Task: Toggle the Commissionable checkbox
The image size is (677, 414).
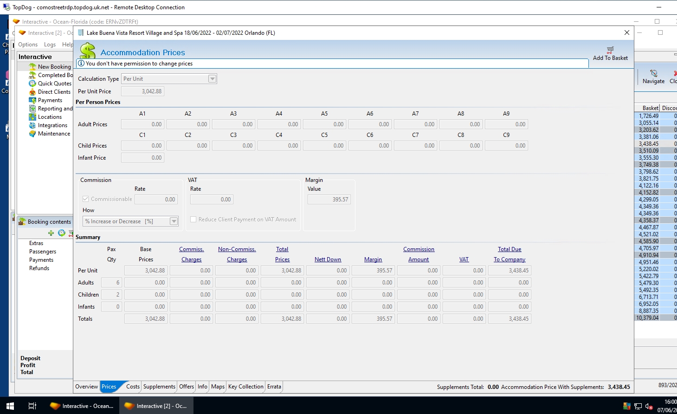Action: [x=86, y=199]
